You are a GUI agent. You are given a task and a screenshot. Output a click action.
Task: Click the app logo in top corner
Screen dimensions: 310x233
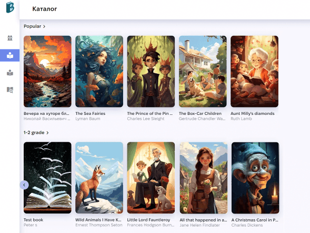click(x=10, y=7)
